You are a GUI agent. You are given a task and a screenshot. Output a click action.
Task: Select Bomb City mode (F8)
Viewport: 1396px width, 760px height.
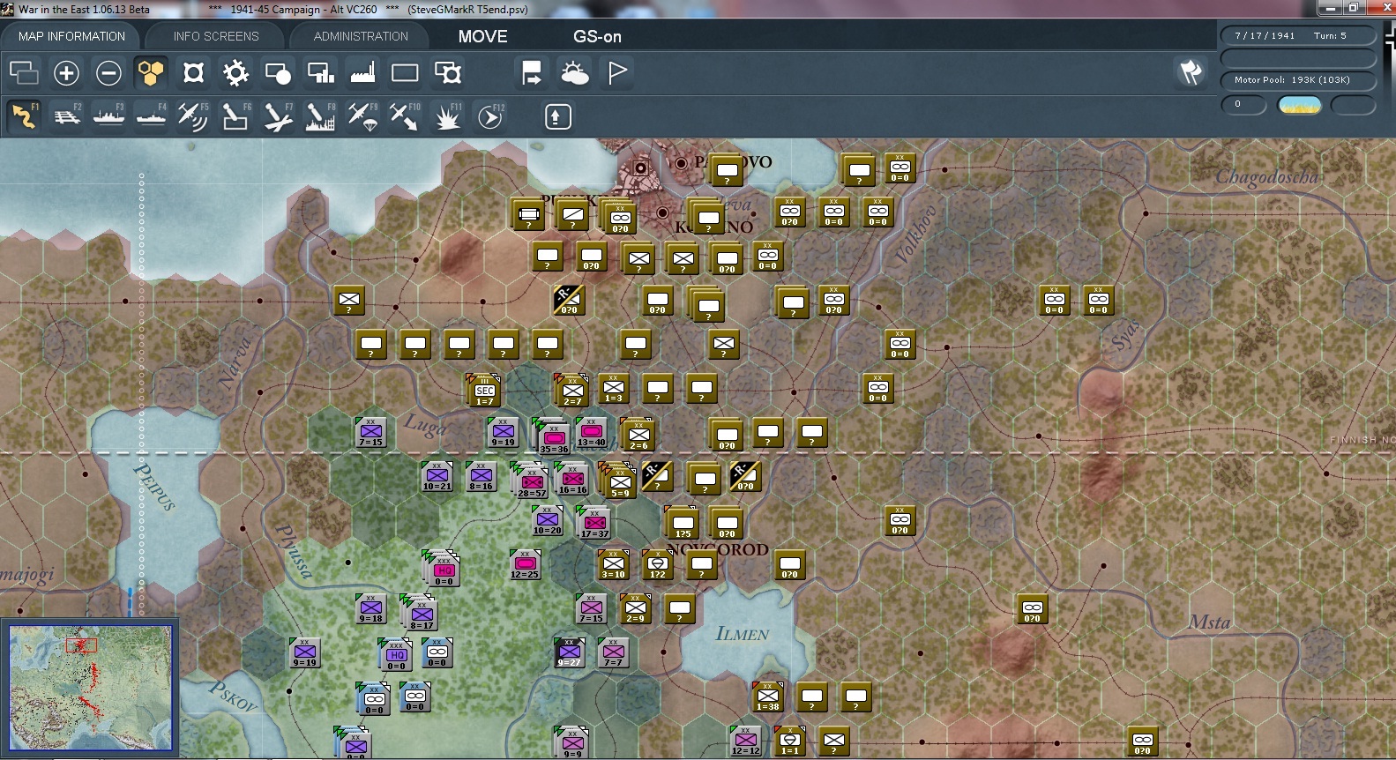pos(320,116)
